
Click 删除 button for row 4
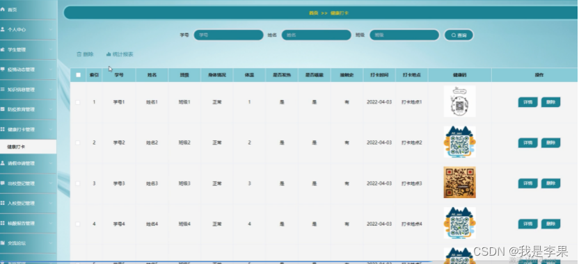pyautogui.click(x=550, y=224)
